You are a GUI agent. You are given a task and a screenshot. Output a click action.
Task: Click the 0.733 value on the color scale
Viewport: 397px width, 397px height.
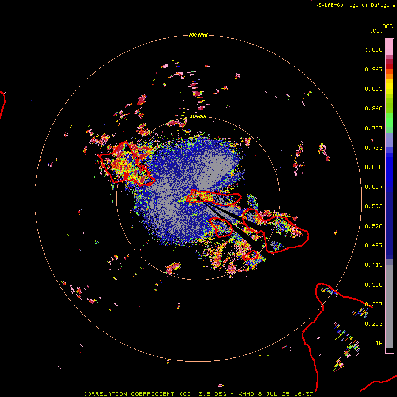[x=374, y=148]
